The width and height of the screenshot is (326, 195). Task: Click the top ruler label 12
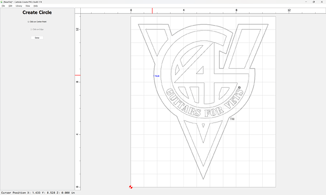(x=289, y=10)
